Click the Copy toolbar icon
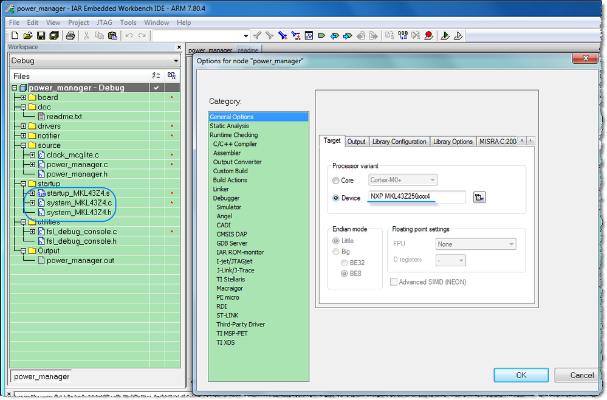The width and height of the screenshot is (607, 400). point(99,36)
